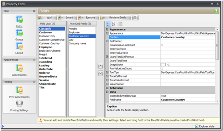Image resolution: width=223 pixels, height=131 pixels.
Task: Sort properties alphabetically
Action: point(114,24)
